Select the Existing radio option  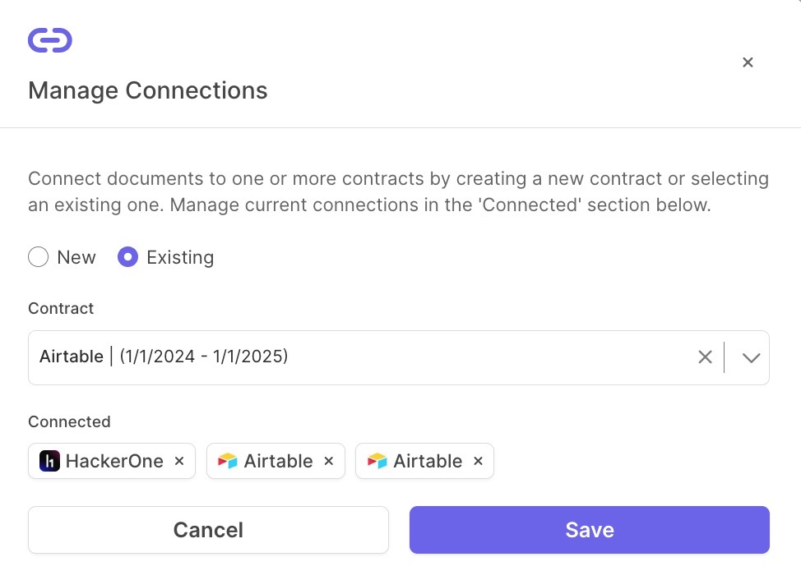(x=127, y=257)
